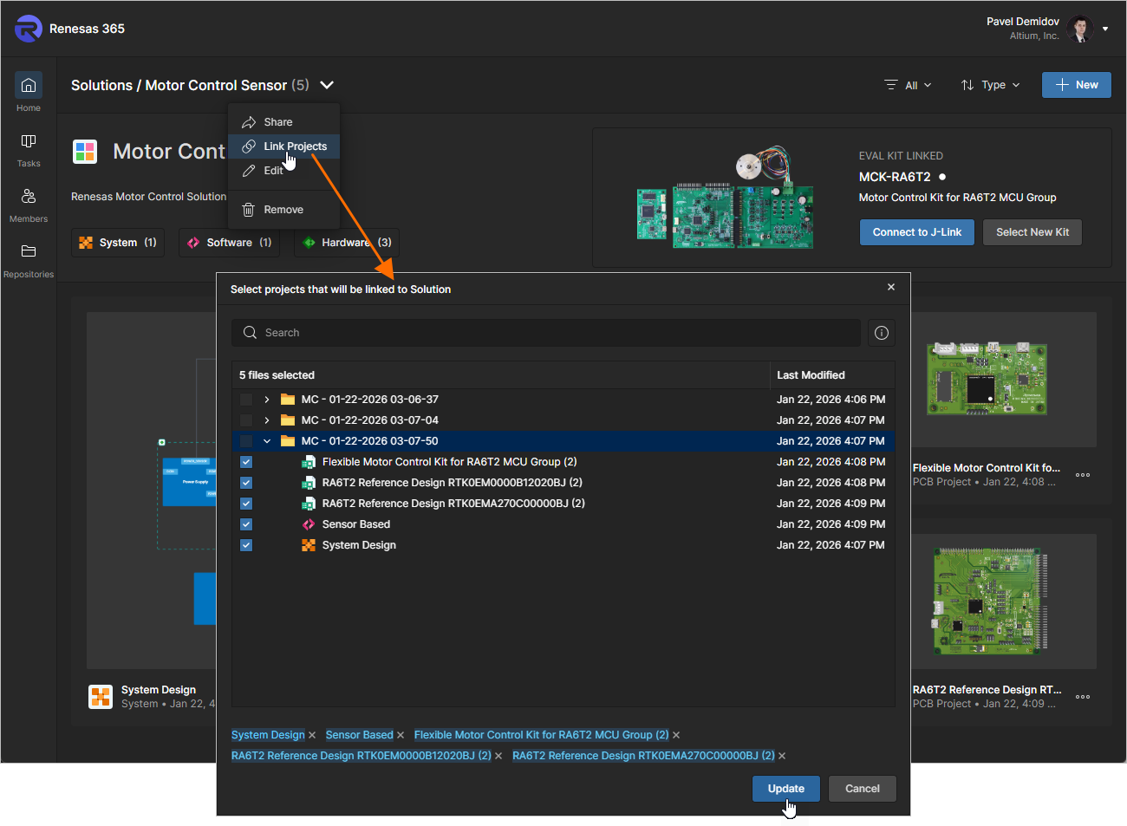Click the info icon beside search
The height and width of the screenshot is (826, 1127).
(x=882, y=333)
